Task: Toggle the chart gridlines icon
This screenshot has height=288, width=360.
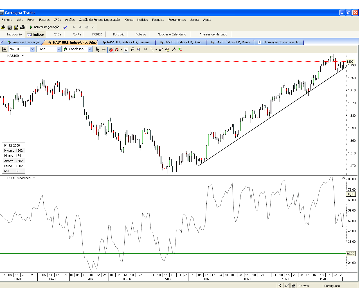Action: pos(110,49)
